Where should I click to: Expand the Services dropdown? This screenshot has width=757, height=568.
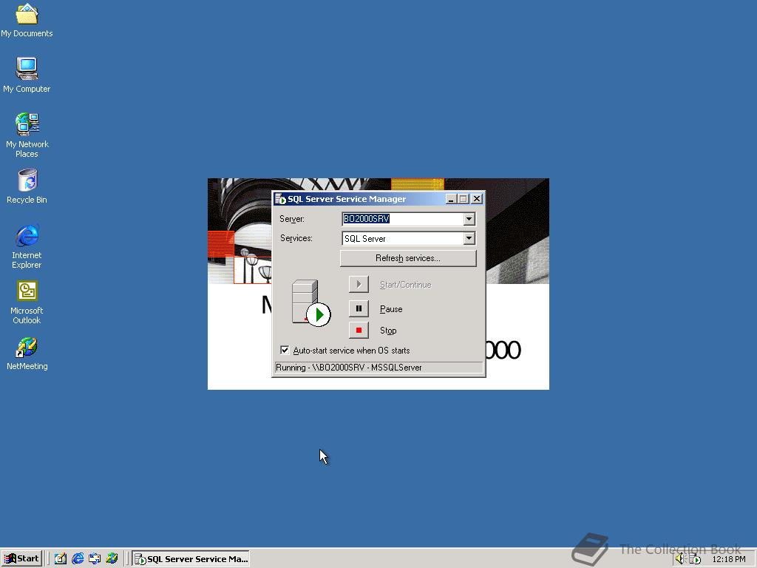(469, 238)
